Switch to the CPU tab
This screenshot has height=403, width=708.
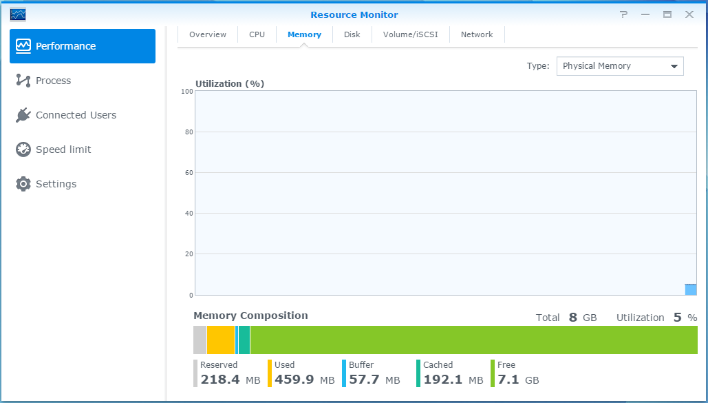coord(257,34)
